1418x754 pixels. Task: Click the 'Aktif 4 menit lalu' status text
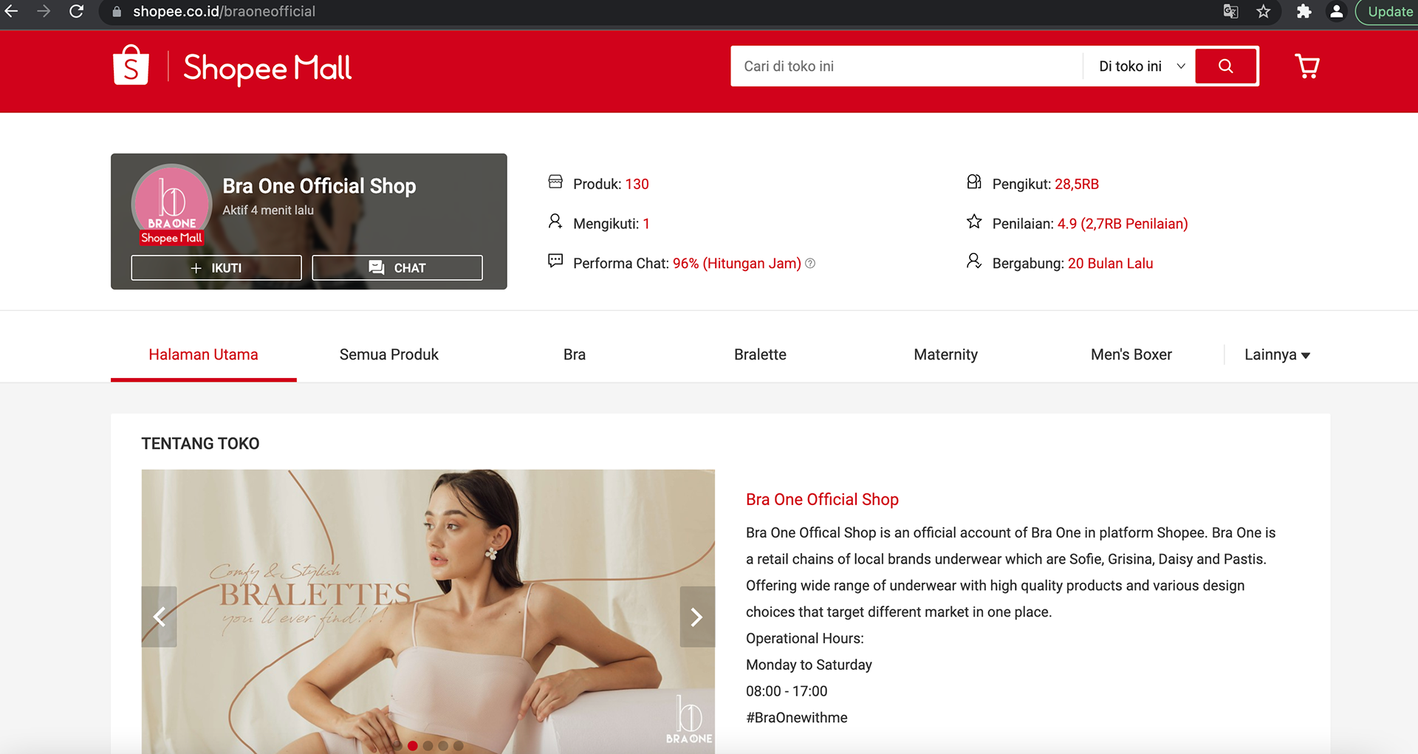click(x=268, y=210)
